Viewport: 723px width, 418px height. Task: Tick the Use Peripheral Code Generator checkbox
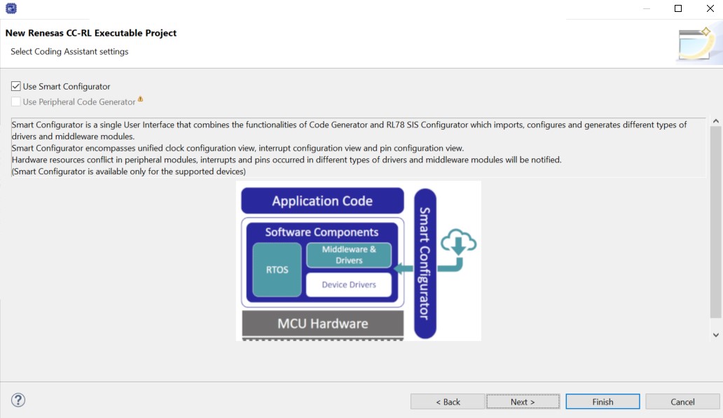click(15, 102)
